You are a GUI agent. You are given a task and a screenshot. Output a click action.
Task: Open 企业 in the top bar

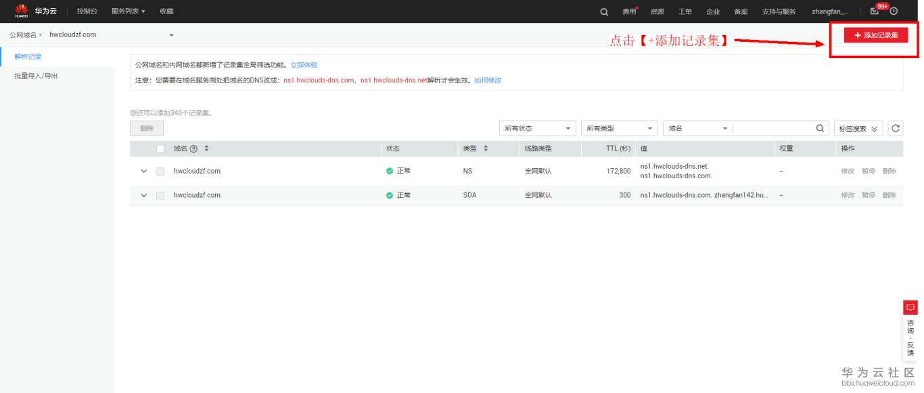pos(713,11)
